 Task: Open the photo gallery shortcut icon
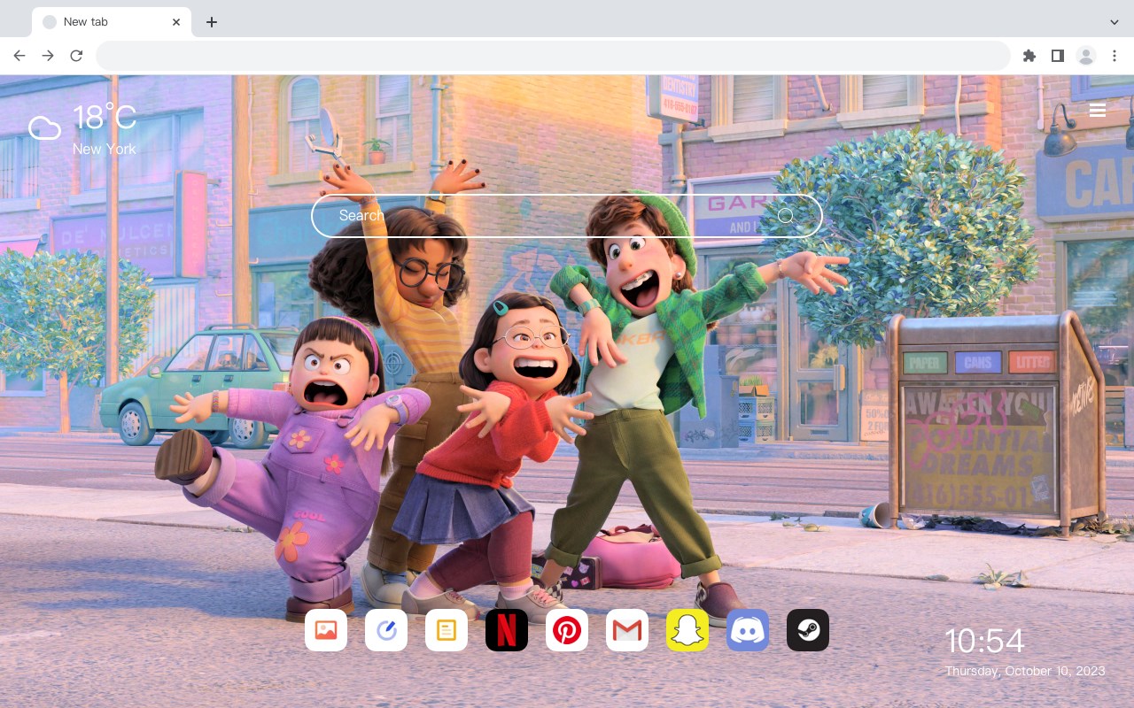(x=326, y=630)
